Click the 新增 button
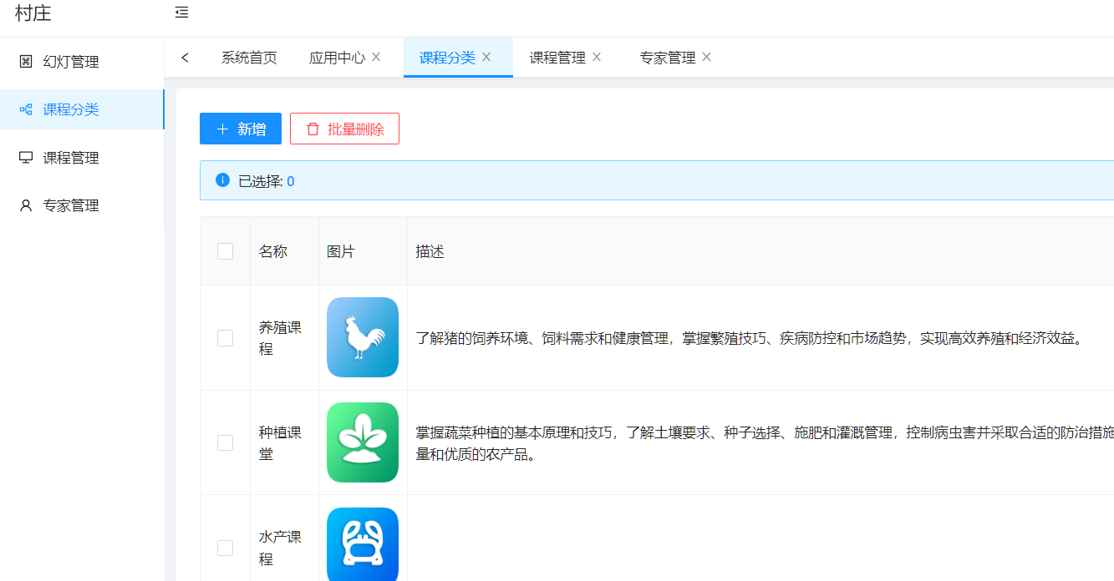 (x=240, y=129)
